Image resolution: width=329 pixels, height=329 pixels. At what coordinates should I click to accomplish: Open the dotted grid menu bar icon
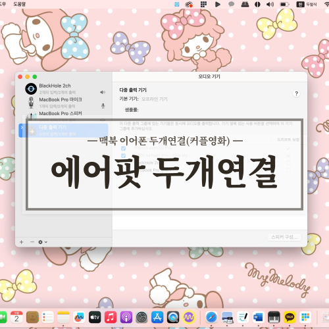pos(203,4)
